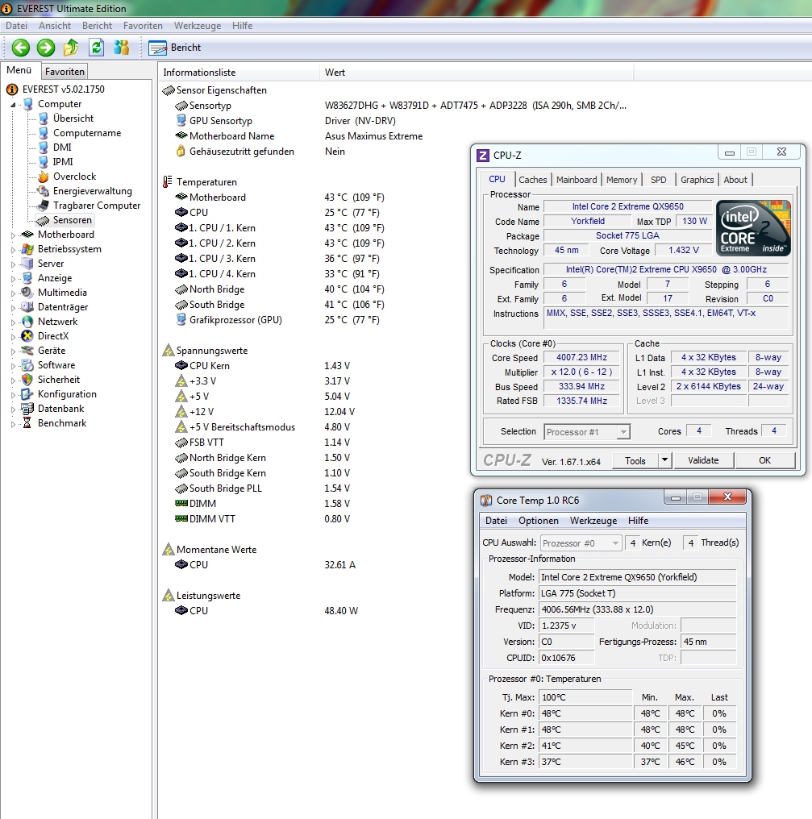Expand the Multimedia tree node

pos(13,293)
